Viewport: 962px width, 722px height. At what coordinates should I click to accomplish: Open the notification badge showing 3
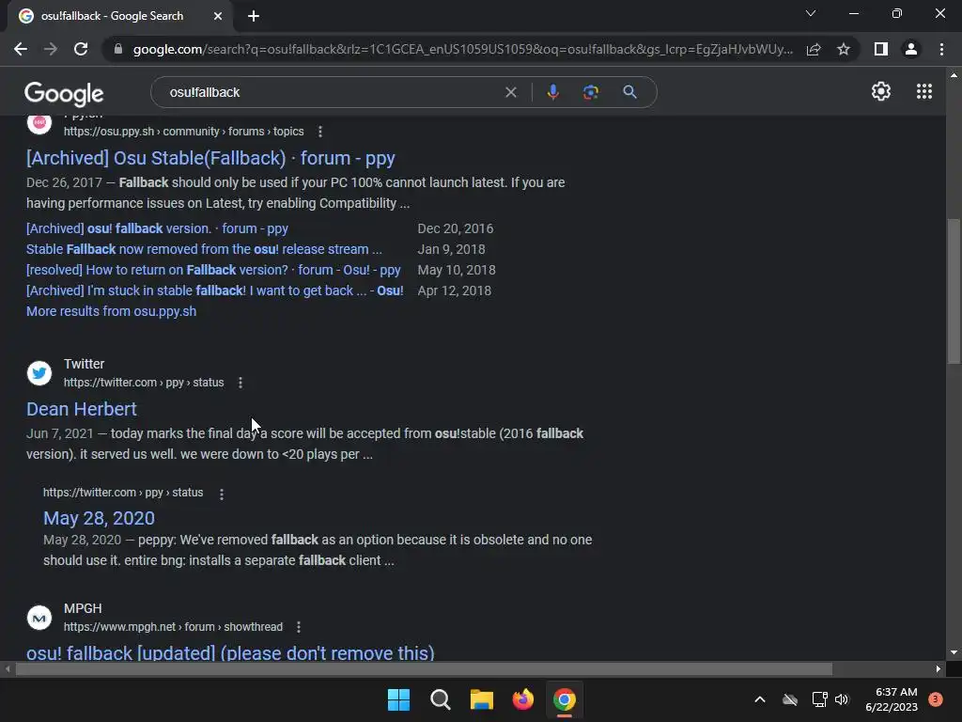pos(936,699)
